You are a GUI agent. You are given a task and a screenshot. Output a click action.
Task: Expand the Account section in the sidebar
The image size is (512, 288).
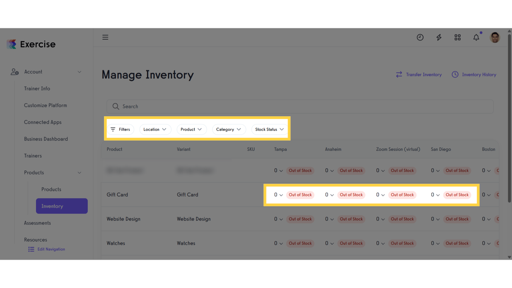[x=79, y=72]
